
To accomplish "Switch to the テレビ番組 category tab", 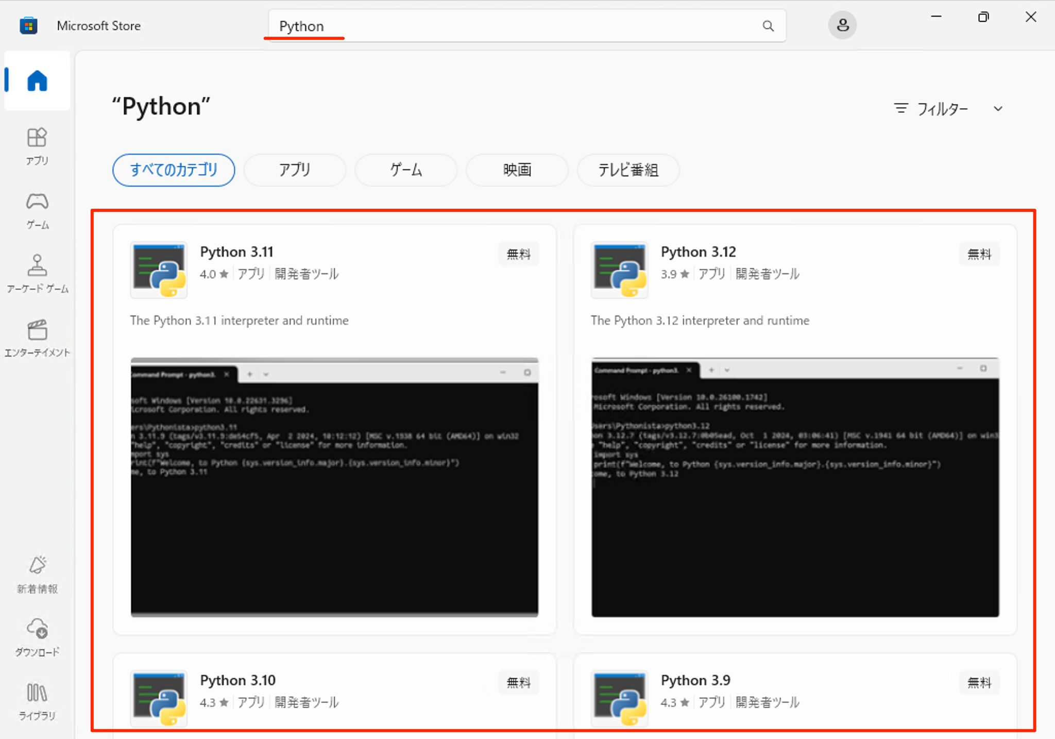I will (628, 170).
